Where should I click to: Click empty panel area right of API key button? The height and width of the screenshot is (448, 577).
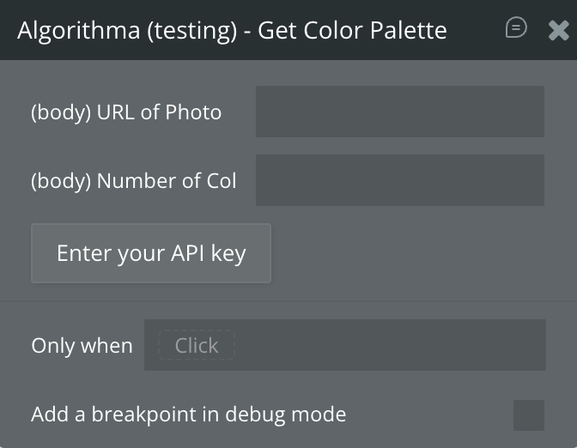(412, 253)
